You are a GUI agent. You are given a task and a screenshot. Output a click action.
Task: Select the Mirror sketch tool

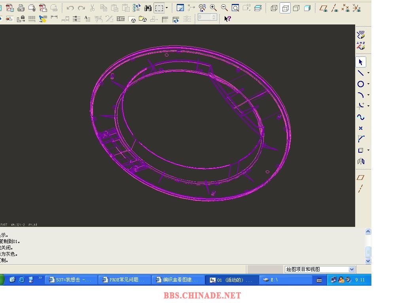(x=361, y=161)
